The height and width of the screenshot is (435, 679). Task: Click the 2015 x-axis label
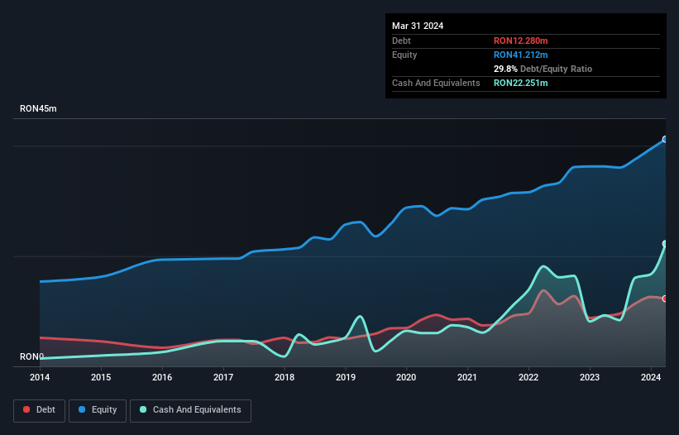click(101, 377)
